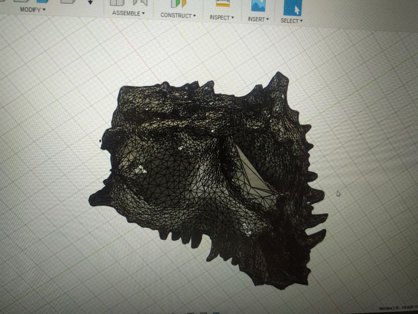
Task: Click the Measure ruler icon above INSPECT
Action: tap(223, 3)
